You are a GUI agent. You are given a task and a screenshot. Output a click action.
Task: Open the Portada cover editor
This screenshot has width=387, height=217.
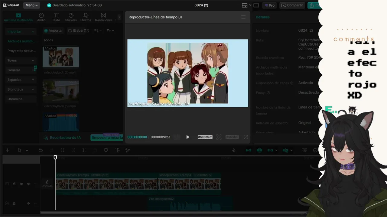point(47,184)
